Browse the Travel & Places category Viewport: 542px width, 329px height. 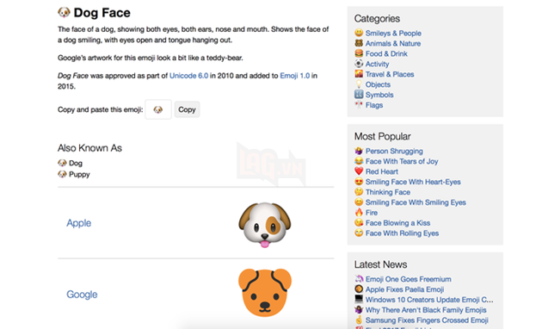(390, 74)
